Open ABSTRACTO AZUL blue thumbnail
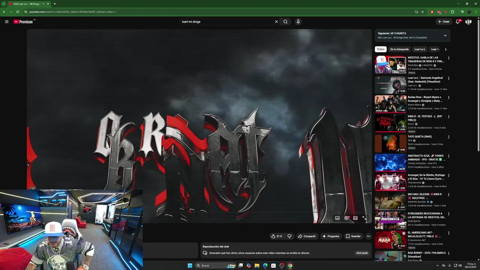The width and height of the screenshot is (480, 270). 390,162
